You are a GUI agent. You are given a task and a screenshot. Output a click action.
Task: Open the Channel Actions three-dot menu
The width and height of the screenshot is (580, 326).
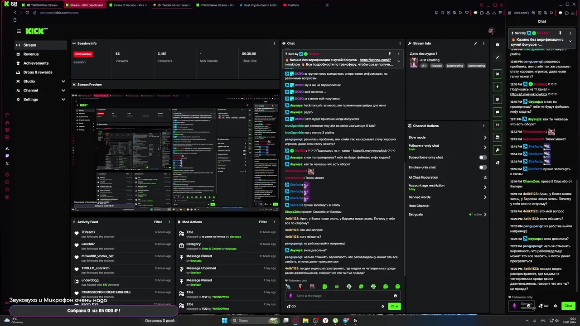tap(483, 126)
